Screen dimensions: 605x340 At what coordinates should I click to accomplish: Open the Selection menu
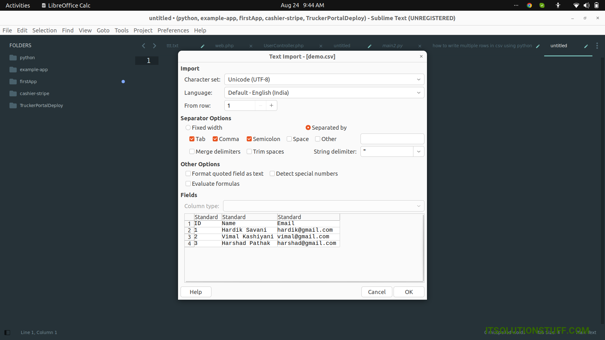click(44, 30)
